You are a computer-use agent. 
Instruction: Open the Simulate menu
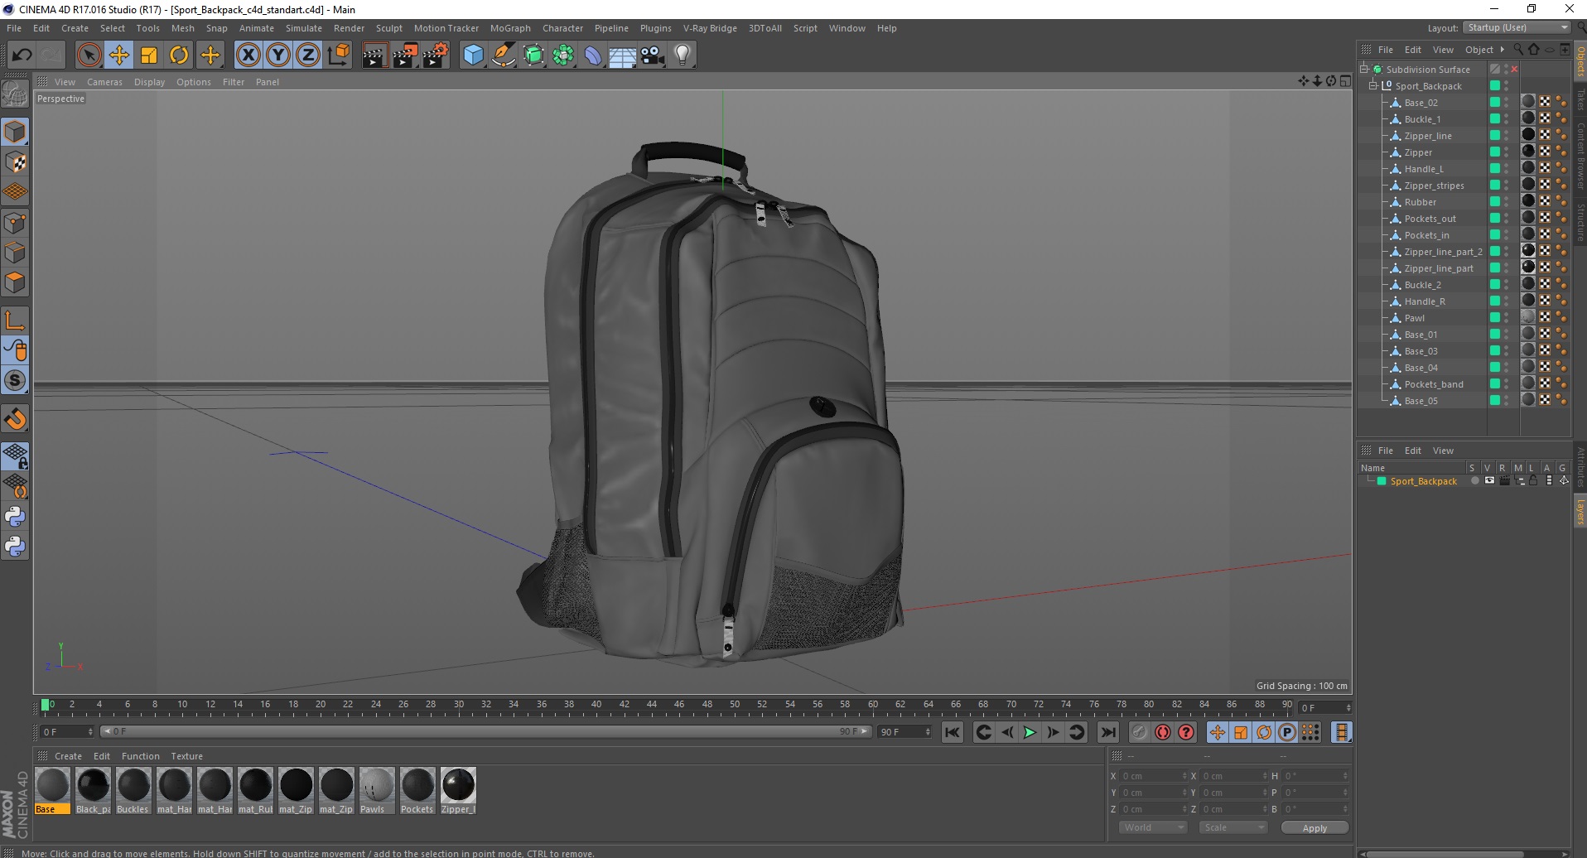point(303,28)
